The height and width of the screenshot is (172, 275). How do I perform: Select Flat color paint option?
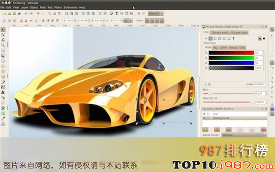pyautogui.click(x=210, y=38)
